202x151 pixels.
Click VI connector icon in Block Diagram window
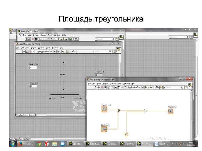190,85
